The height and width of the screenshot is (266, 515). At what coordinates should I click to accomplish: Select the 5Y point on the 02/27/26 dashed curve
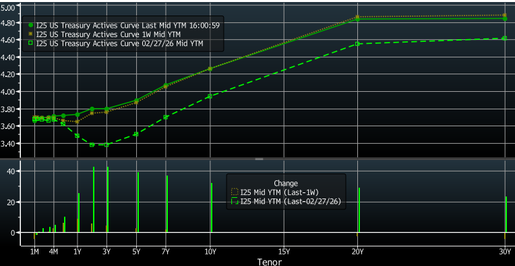pos(136,134)
